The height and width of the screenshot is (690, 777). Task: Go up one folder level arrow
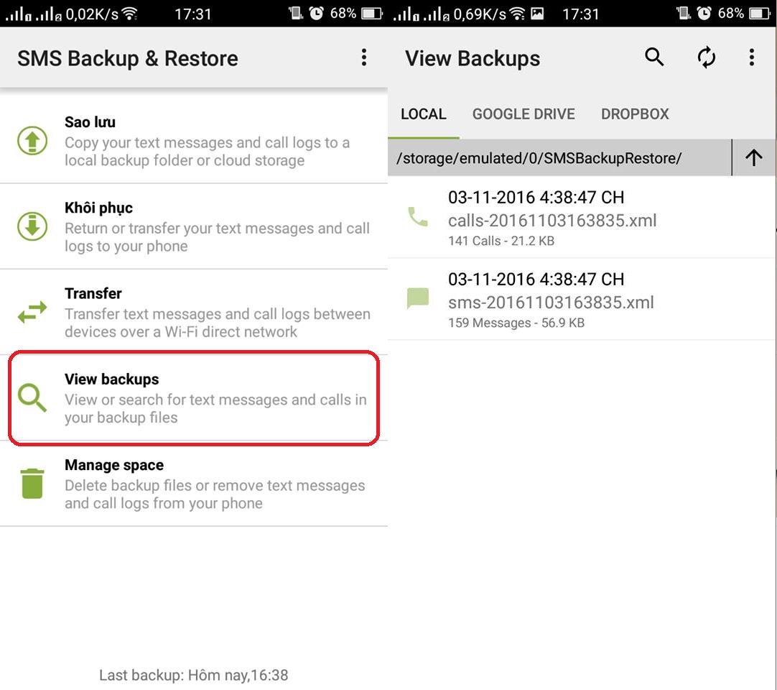[x=754, y=157]
